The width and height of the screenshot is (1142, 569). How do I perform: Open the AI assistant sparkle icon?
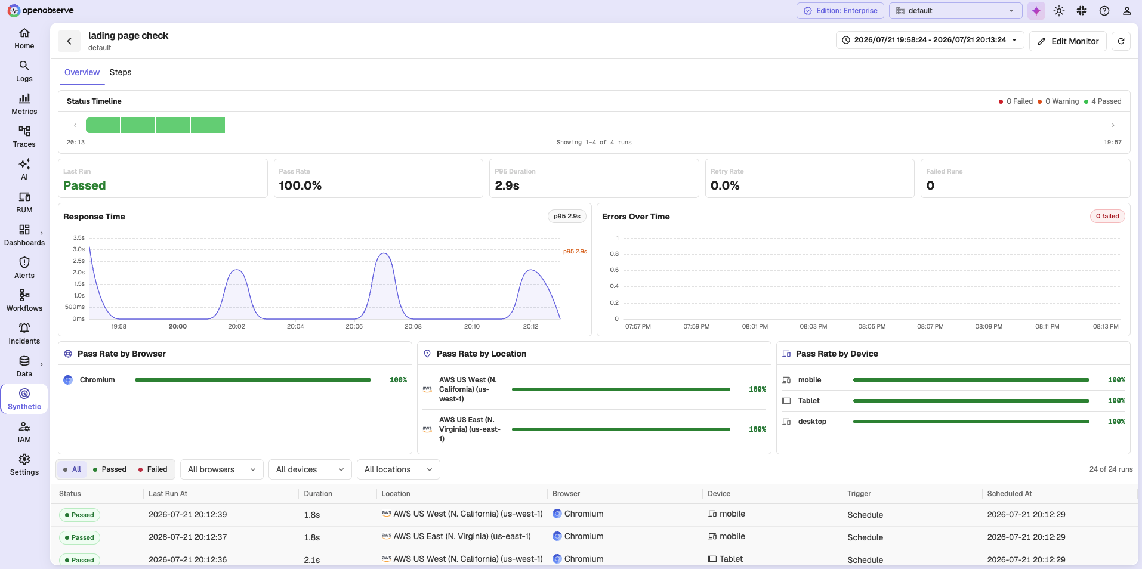click(x=1036, y=11)
